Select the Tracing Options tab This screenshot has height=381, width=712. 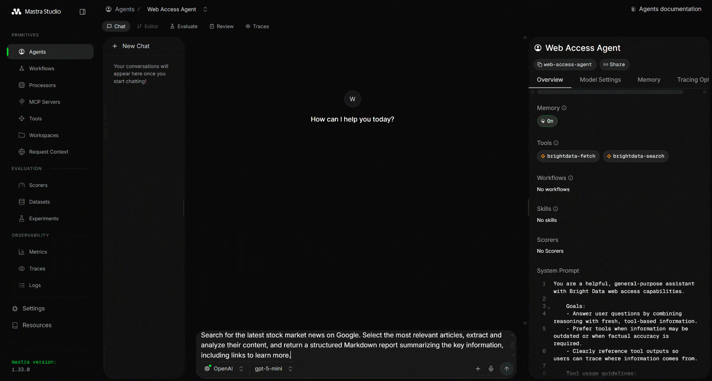pyautogui.click(x=693, y=80)
